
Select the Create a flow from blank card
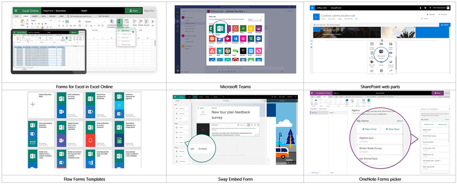pos(41,105)
